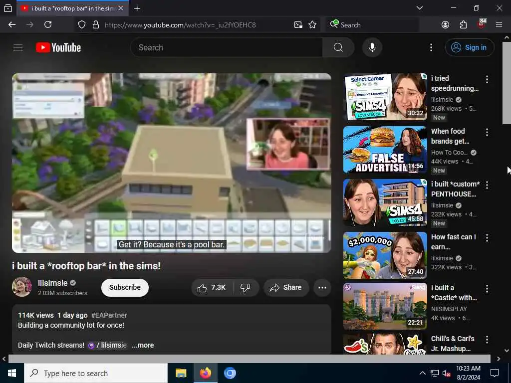Open YouTube settings three-dot menu
Screen dimensions: 511x383
coord(431,47)
